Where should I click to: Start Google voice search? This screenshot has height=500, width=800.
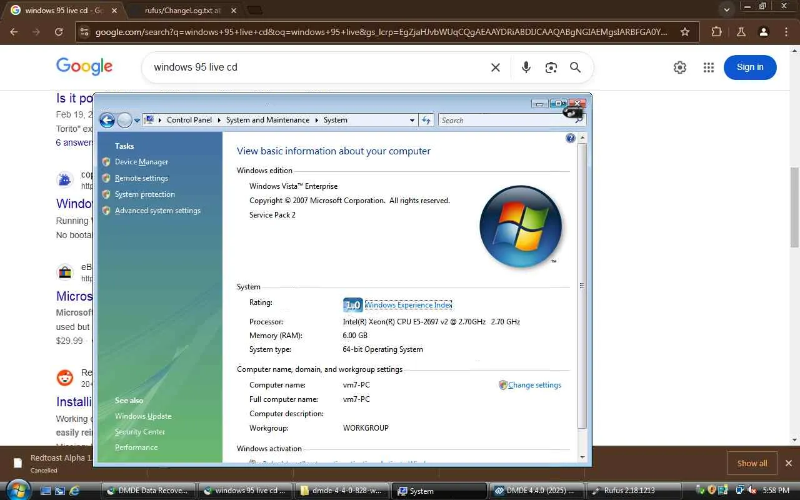[526, 67]
